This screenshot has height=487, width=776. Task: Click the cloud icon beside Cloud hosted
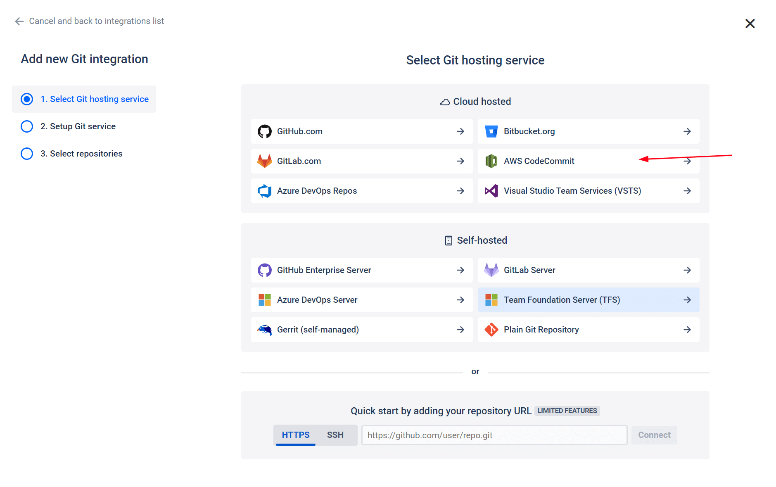coord(445,102)
